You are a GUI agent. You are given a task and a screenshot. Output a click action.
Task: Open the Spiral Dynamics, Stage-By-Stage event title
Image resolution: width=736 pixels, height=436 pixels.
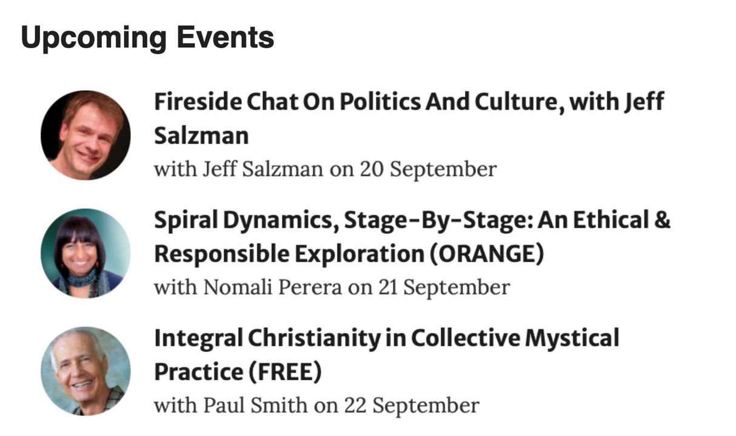(412, 237)
